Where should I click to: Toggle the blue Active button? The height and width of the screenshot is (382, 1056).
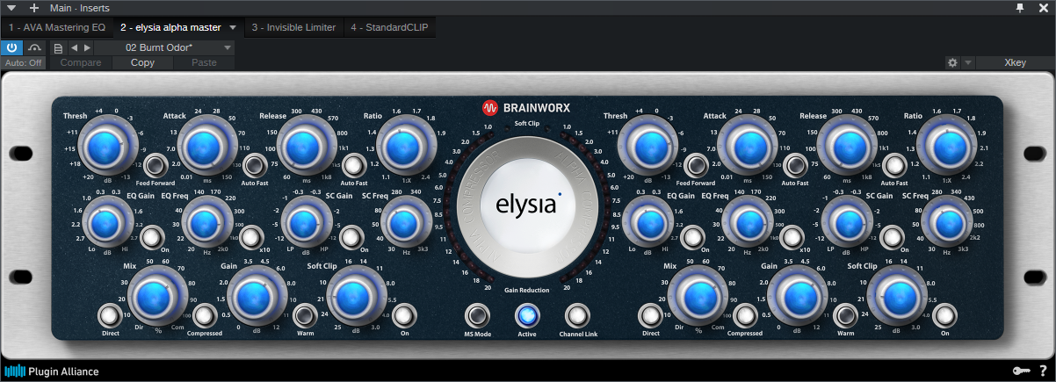(x=526, y=315)
